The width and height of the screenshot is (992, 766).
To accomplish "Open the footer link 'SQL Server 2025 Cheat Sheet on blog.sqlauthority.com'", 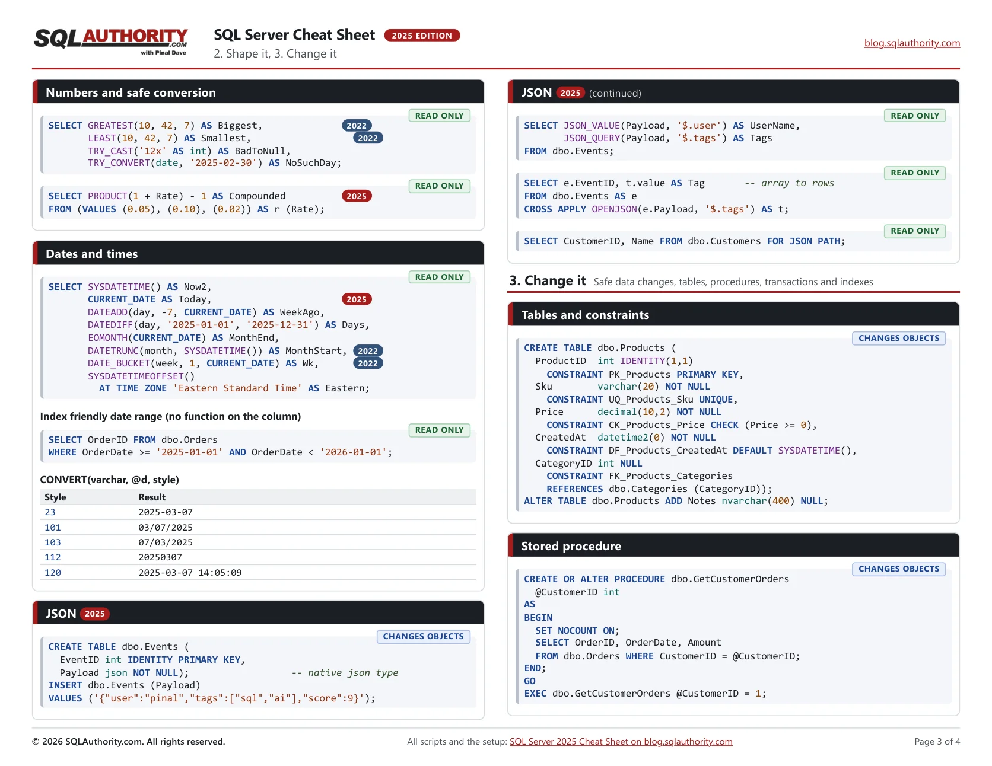I will point(621,742).
